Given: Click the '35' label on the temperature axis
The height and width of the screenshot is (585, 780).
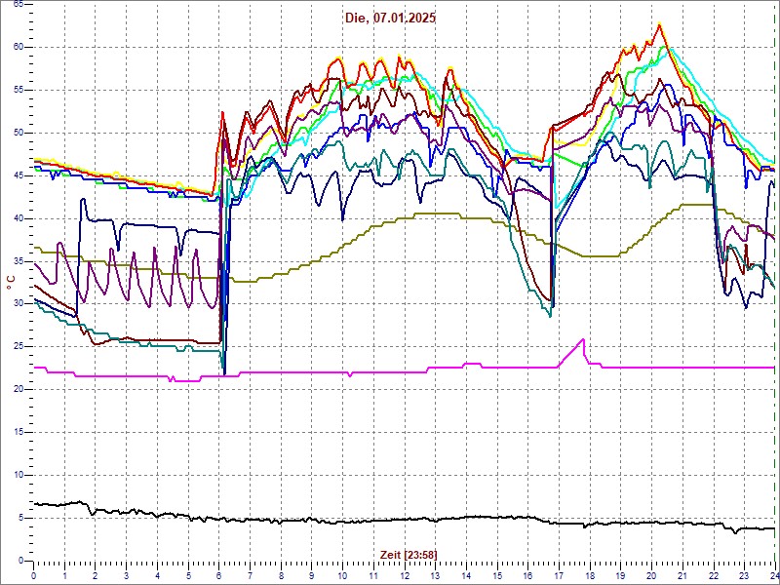Looking at the screenshot, I should (18, 260).
